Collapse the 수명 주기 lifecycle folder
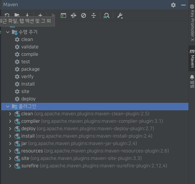 pyautogui.click(x=8, y=32)
